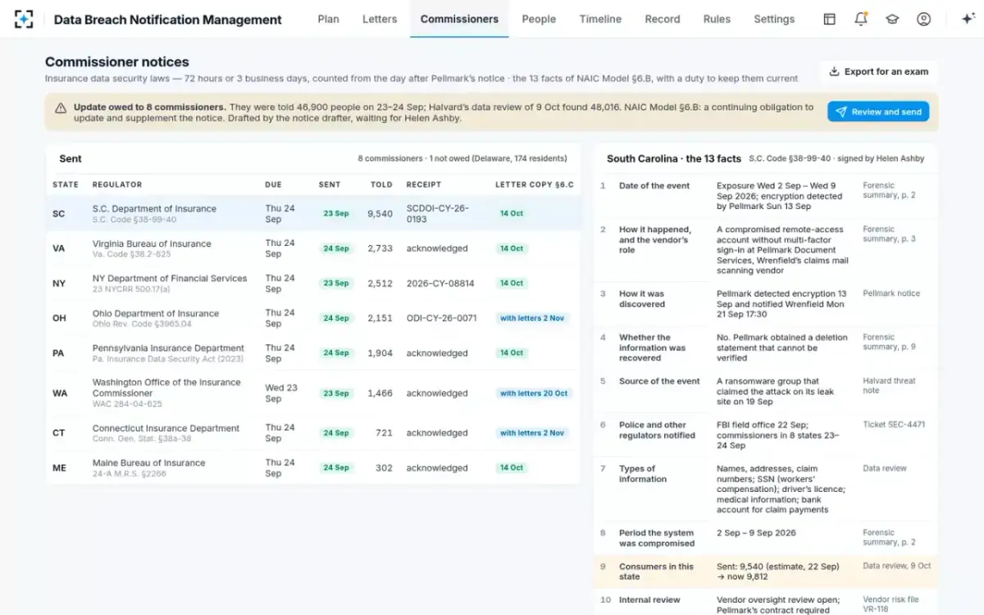Open source 'Forensic summary, p. 9'
This screenshot has height=615, width=984.
coord(889,342)
